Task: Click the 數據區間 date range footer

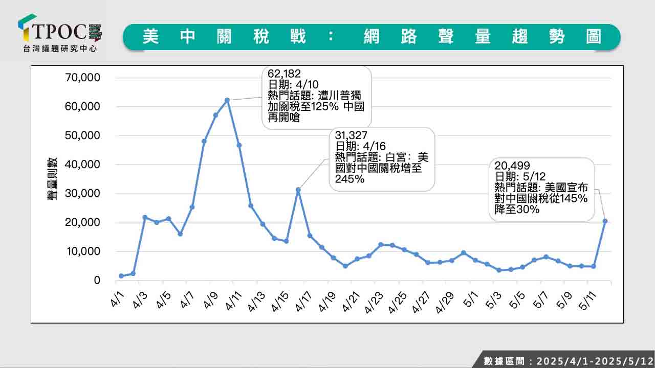Action: (x=568, y=361)
